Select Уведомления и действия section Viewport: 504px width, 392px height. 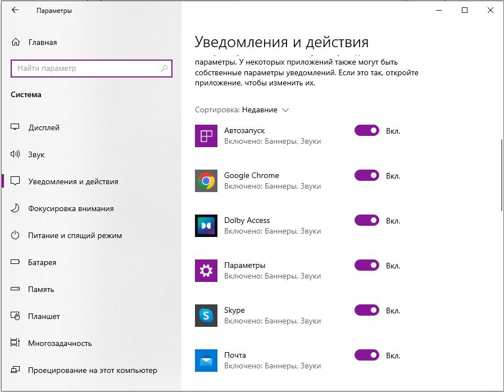click(x=91, y=181)
